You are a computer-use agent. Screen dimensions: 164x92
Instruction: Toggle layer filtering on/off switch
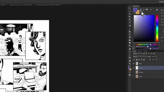157,53
